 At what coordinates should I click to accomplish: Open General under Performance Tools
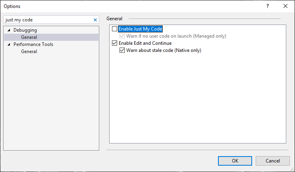point(29,52)
